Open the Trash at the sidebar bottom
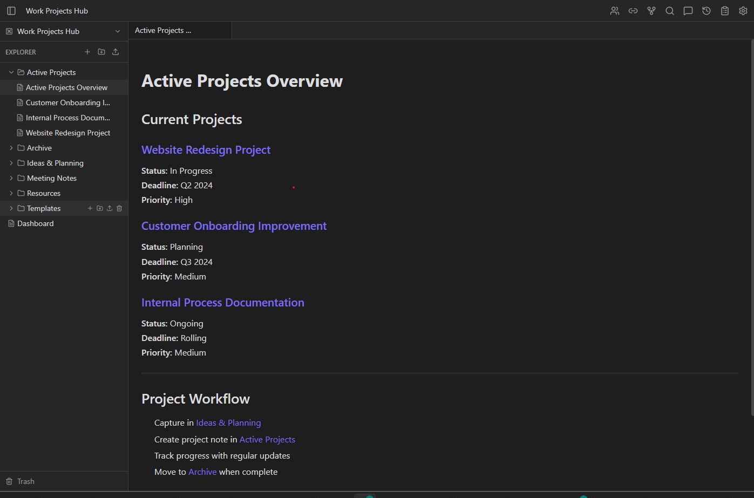The width and height of the screenshot is (754, 498). (26, 481)
